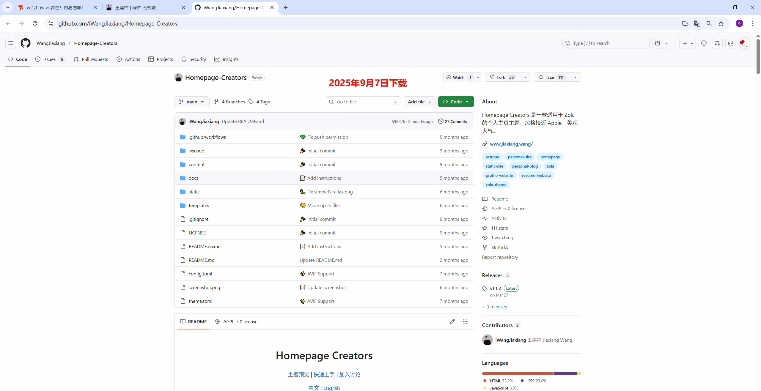
Task: Open the pull requests shortcut icon in header
Action: (x=717, y=43)
